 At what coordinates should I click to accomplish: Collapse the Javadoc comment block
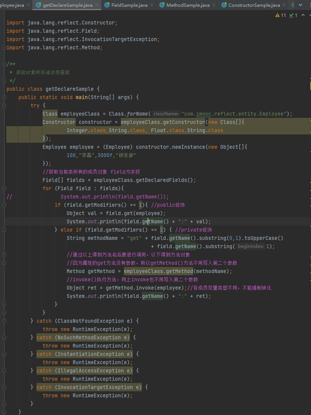[x=4, y=64]
